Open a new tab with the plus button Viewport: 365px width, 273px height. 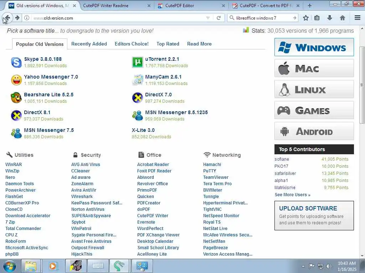click(310, 6)
